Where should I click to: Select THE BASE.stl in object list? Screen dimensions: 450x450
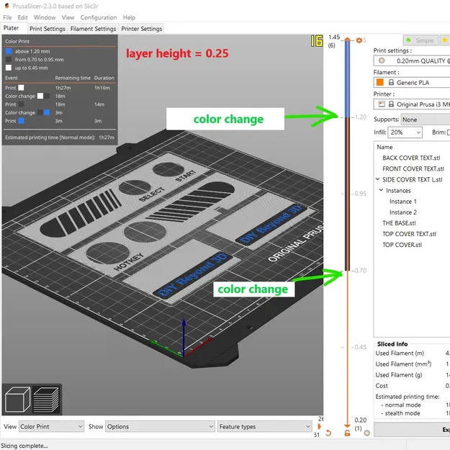399,223
